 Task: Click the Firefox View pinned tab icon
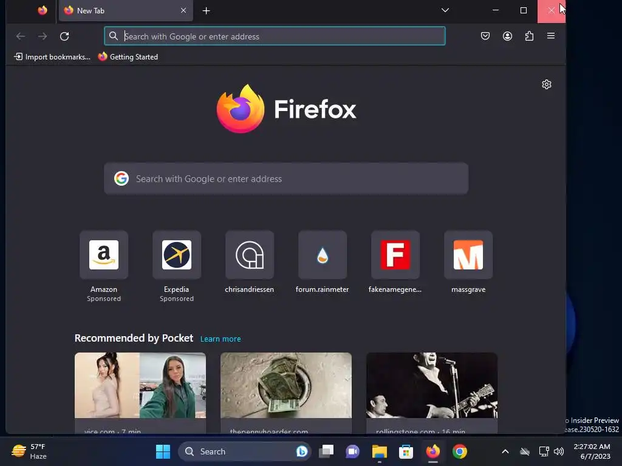pos(43,11)
